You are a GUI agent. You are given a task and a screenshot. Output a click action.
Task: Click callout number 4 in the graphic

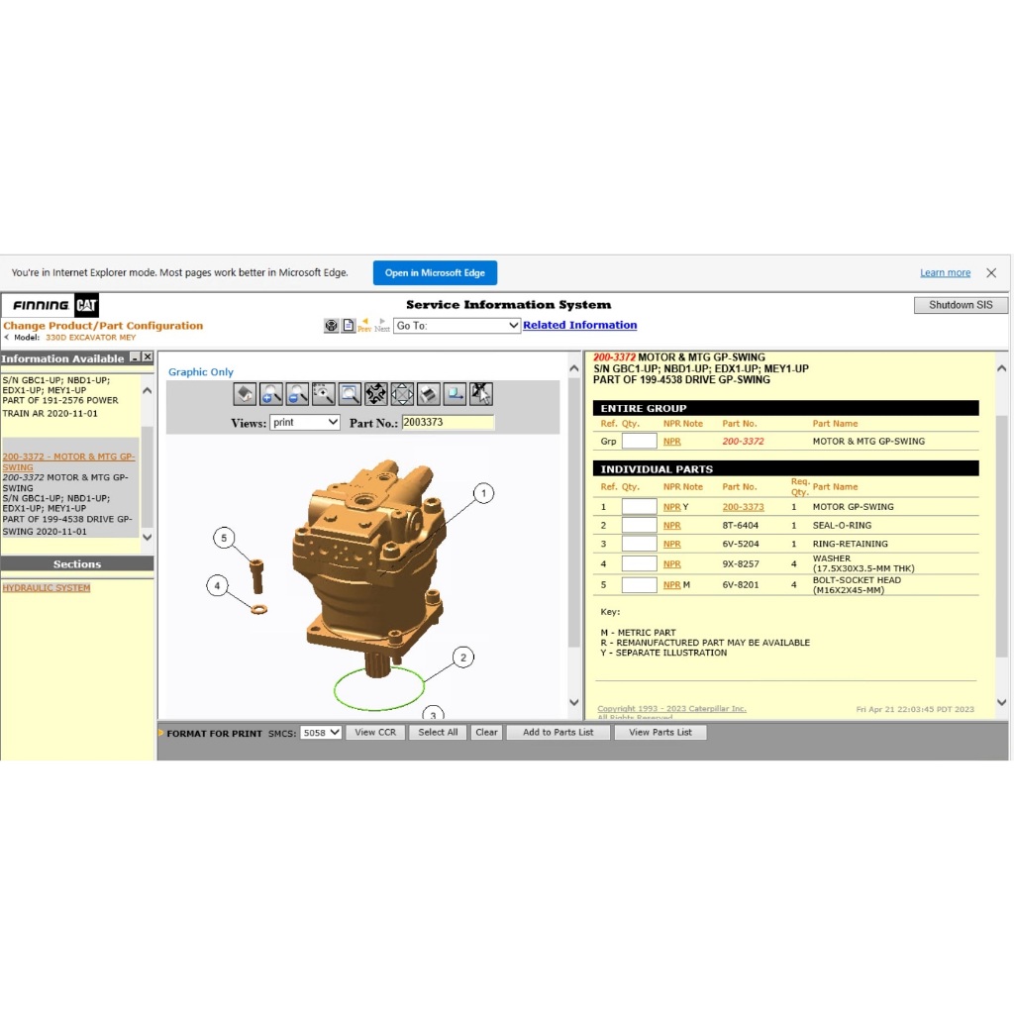tap(217, 586)
